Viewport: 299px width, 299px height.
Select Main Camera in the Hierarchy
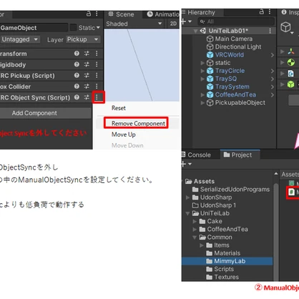[234, 39]
